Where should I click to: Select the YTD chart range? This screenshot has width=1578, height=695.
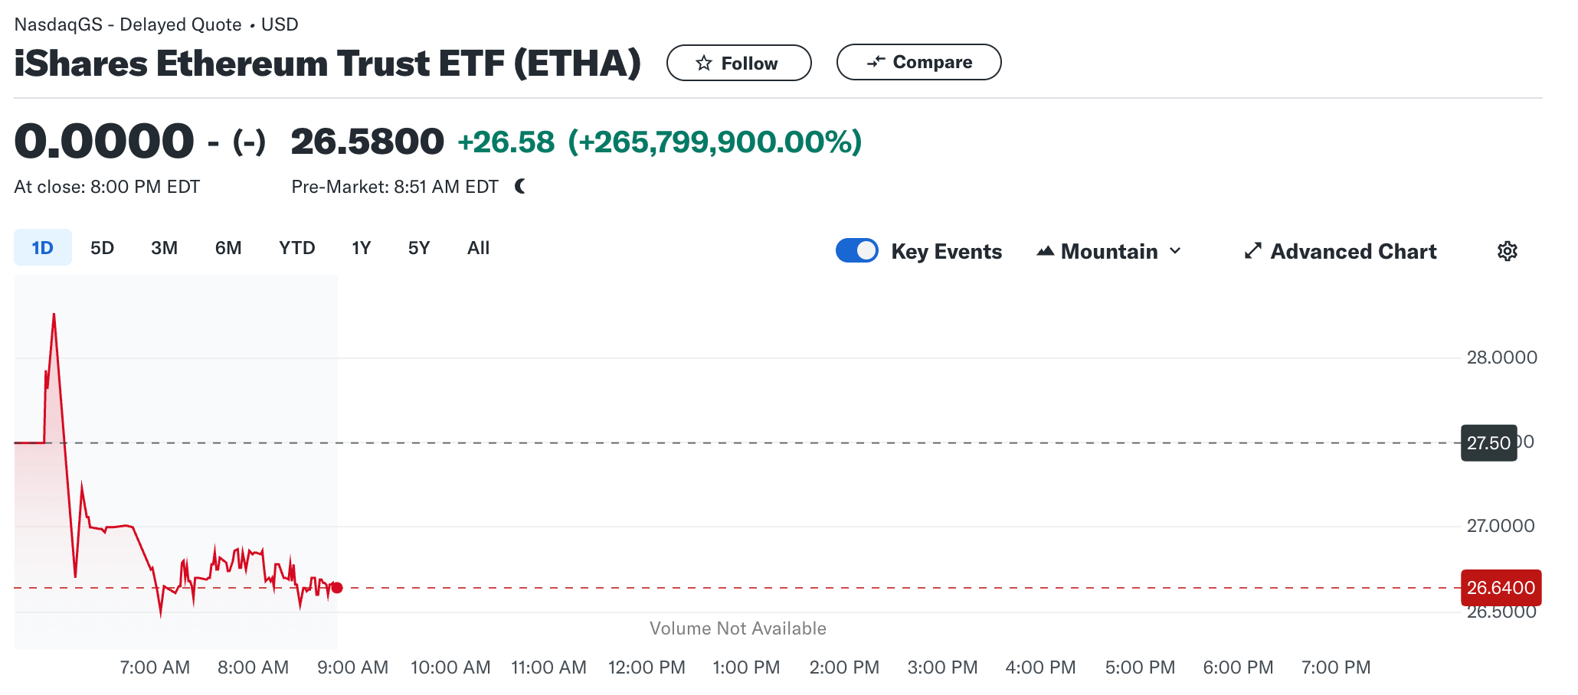pos(296,247)
